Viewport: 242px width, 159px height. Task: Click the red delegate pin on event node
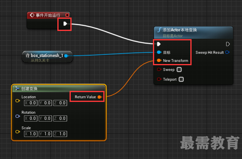(x=67, y=15)
